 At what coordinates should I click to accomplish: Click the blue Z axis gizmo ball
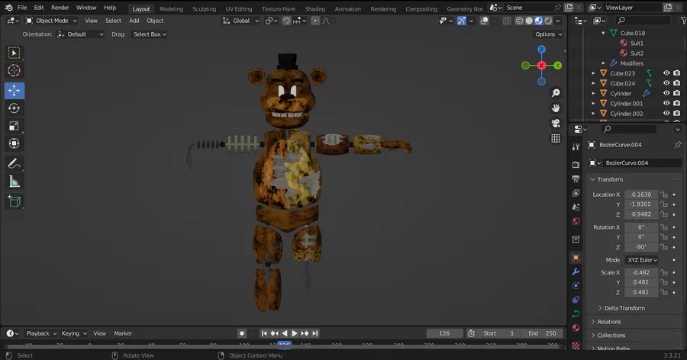[x=541, y=50]
